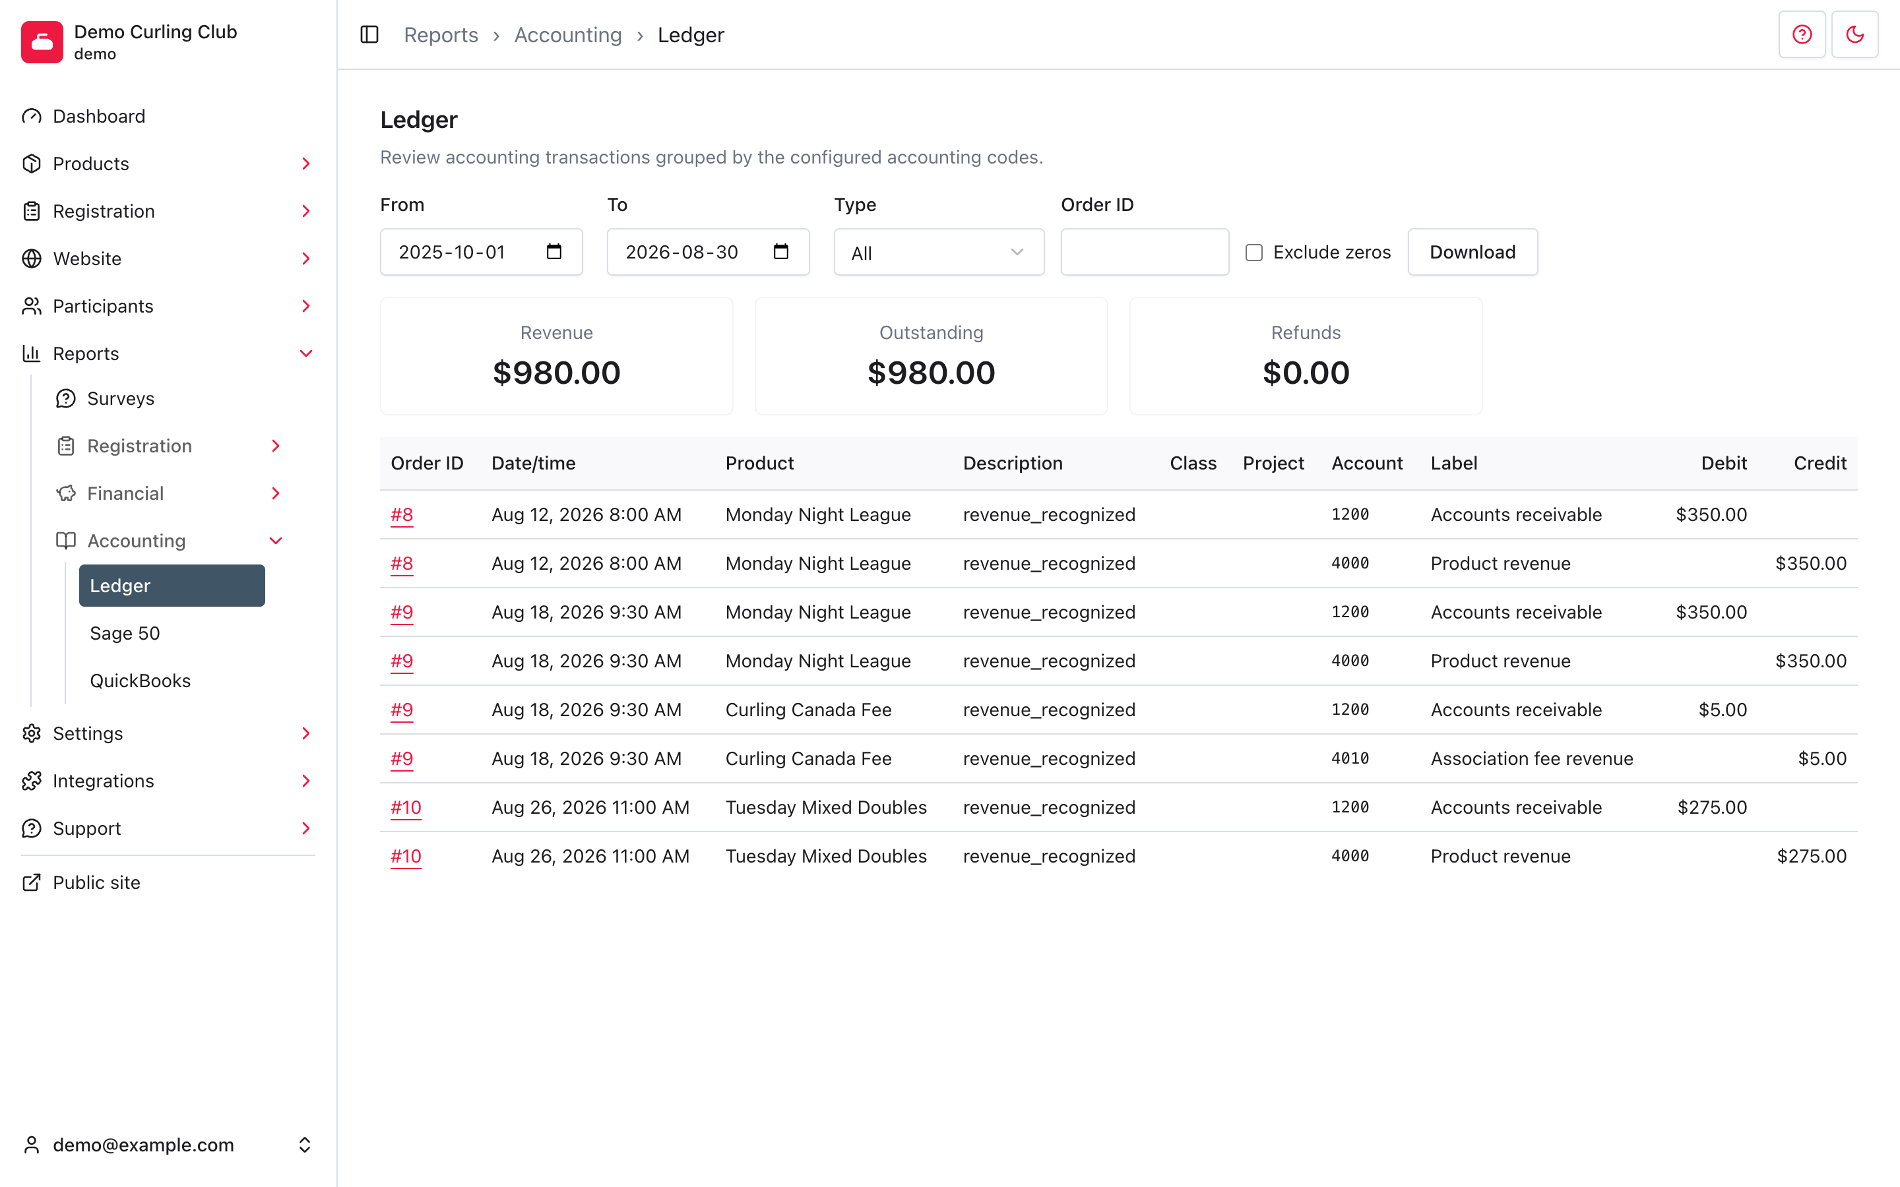The image size is (1900, 1187).
Task: Click account code 4010 cell
Action: (1350, 758)
